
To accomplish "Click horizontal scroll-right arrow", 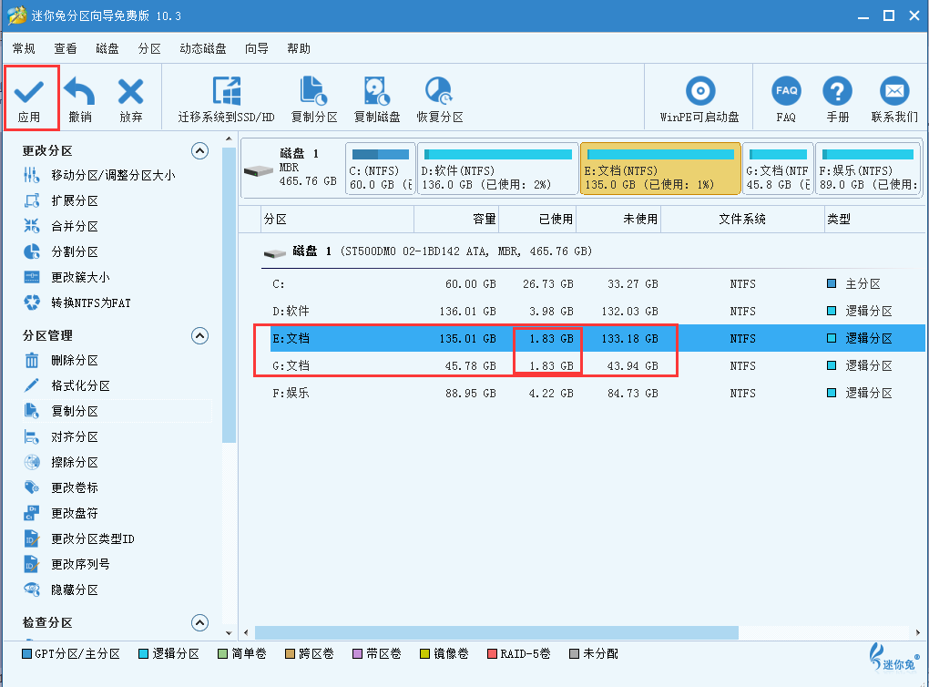I will (x=918, y=632).
